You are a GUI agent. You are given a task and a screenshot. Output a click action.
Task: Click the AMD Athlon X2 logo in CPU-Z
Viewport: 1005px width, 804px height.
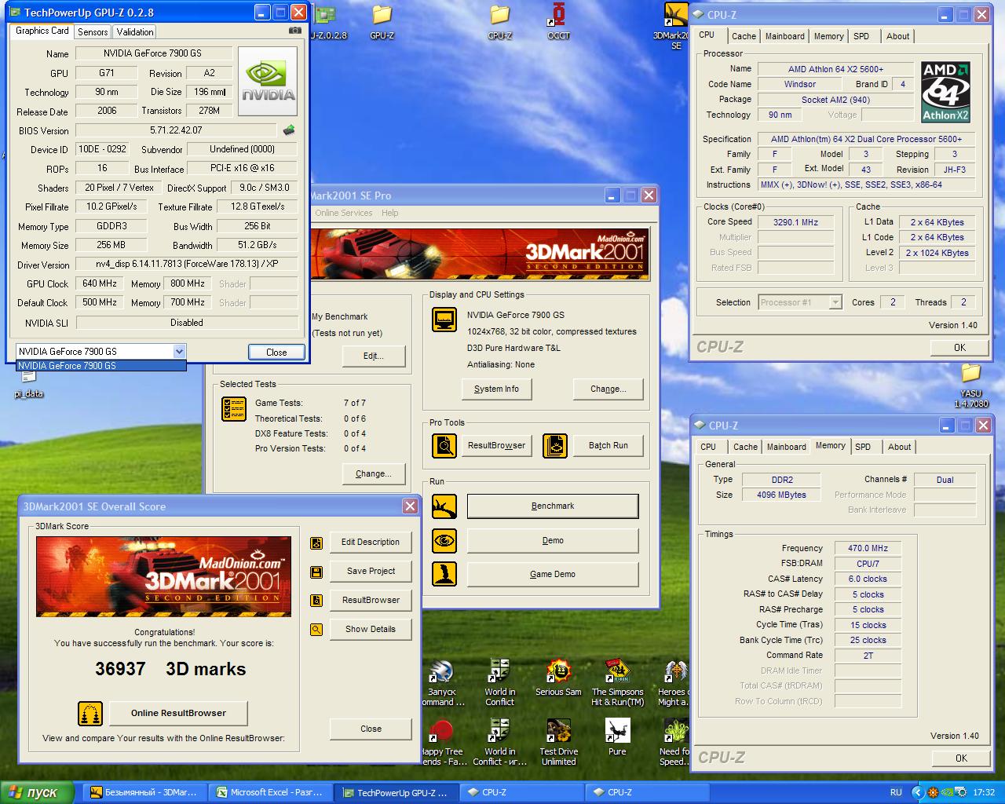click(945, 92)
